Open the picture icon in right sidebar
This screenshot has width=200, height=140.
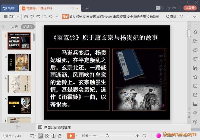(x=195, y=104)
